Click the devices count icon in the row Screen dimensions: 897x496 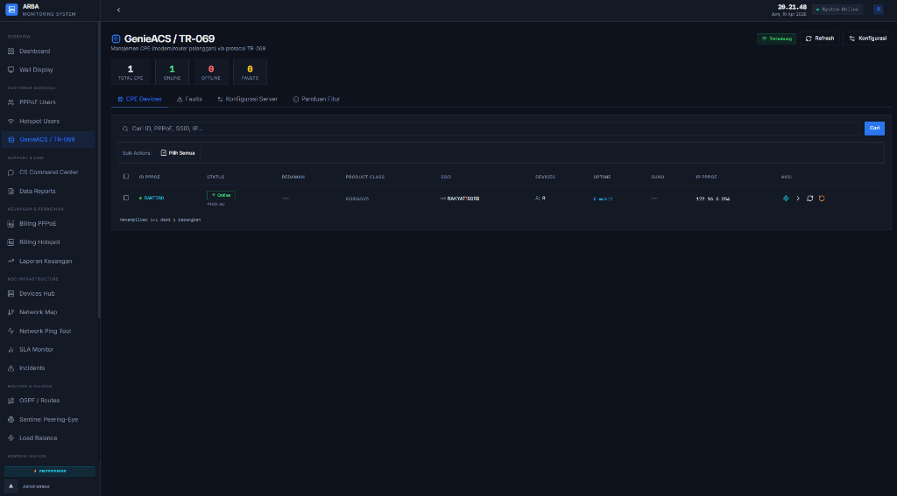[x=538, y=199]
